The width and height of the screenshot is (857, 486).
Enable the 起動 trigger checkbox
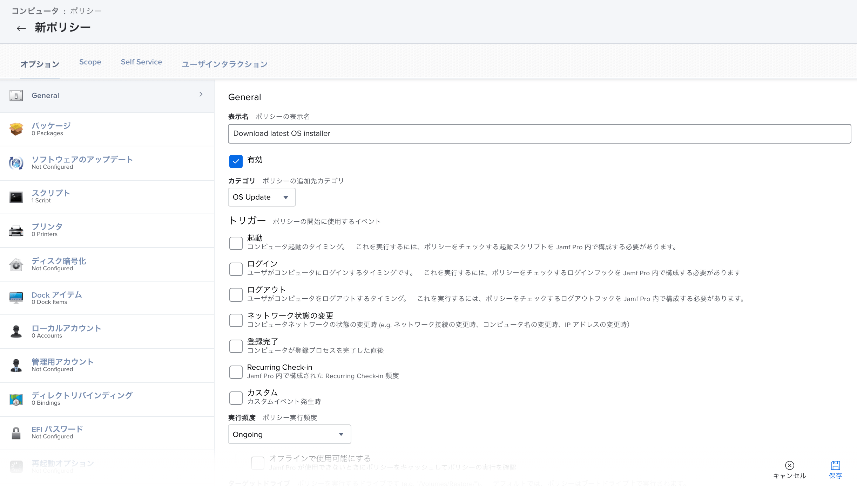(x=236, y=243)
